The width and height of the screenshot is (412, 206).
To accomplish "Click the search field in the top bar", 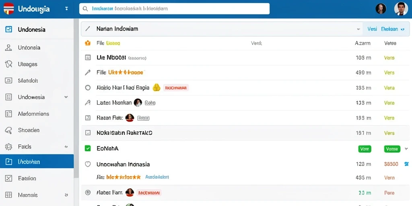I will [174, 9].
